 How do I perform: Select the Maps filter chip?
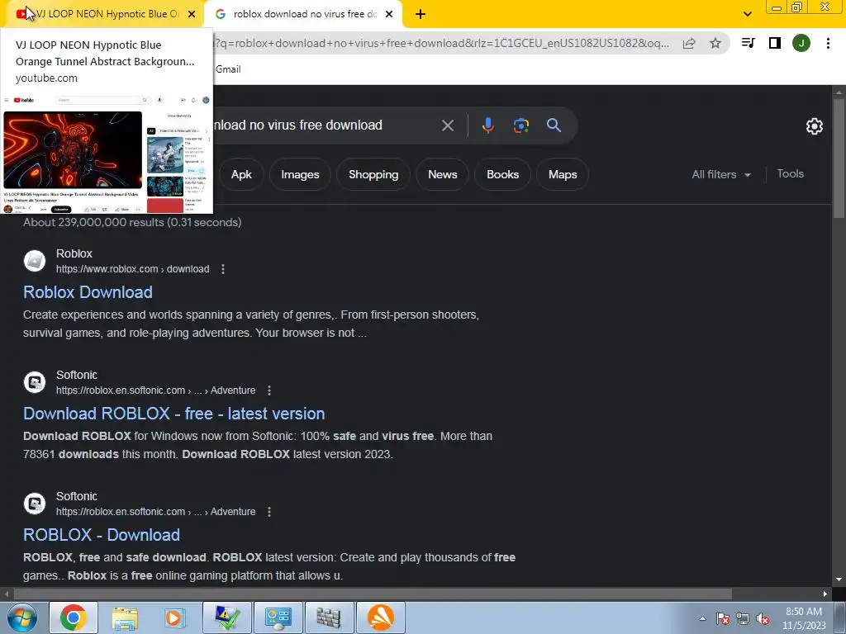(563, 175)
